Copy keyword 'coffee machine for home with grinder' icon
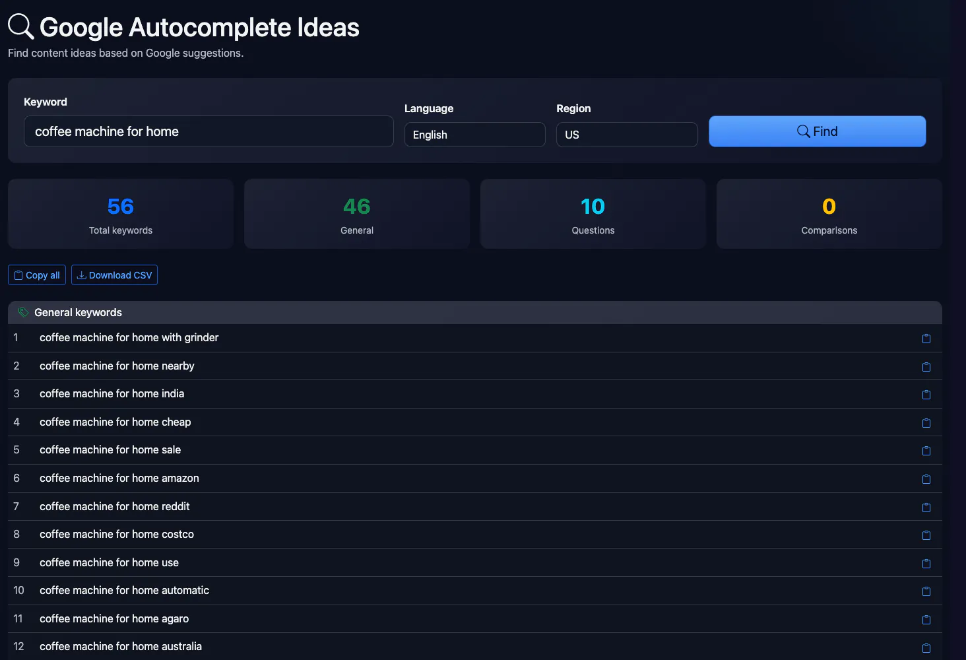 coord(926,339)
